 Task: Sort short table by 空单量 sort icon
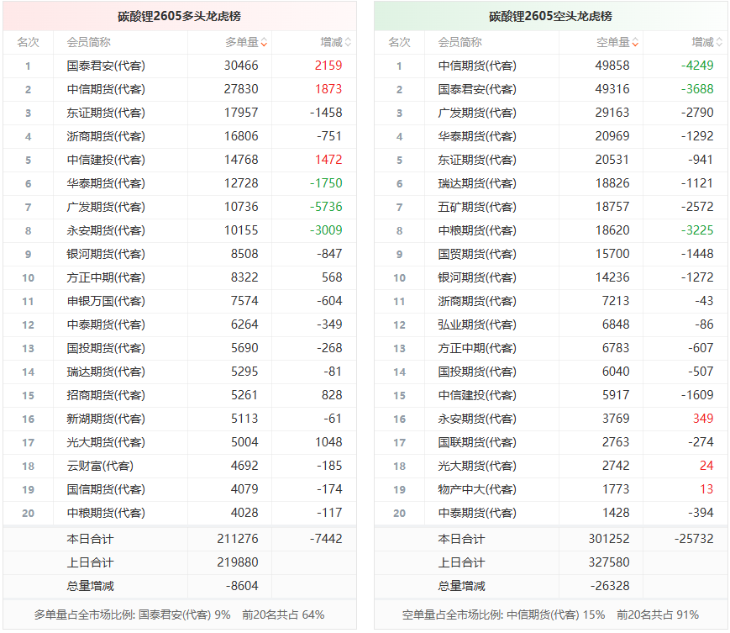tap(635, 42)
